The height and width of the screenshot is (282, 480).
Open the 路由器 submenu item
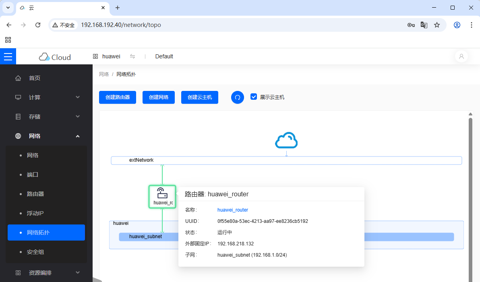tap(46, 194)
